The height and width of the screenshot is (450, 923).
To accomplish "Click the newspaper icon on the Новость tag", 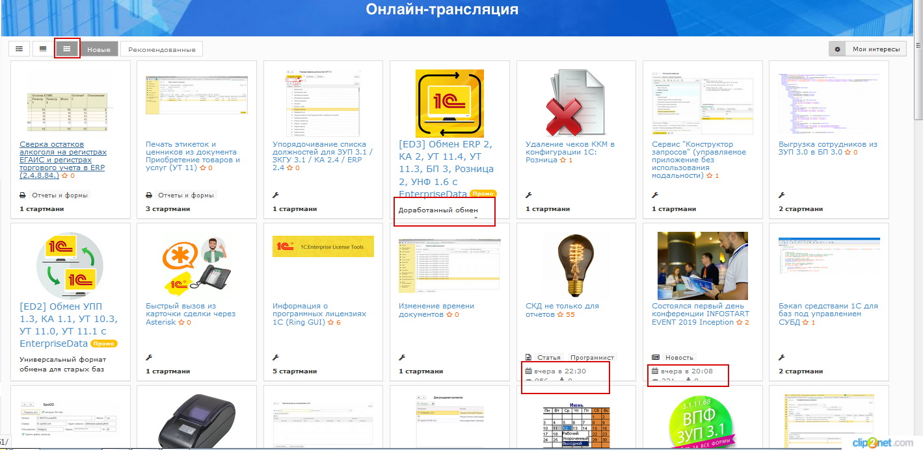I will (x=656, y=358).
